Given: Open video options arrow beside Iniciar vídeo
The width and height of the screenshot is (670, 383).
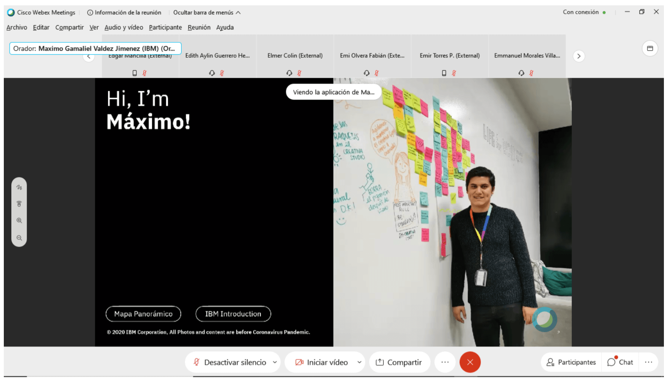Looking at the screenshot, I should pyautogui.click(x=359, y=362).
